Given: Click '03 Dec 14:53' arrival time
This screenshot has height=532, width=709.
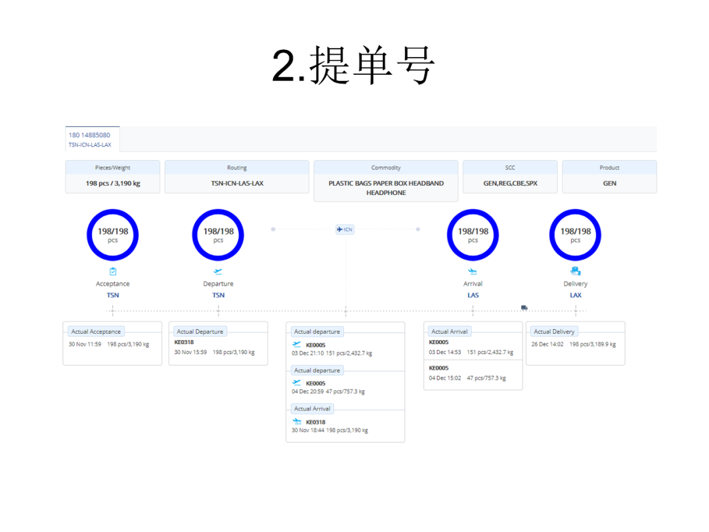Looking at the screenshot, I should pyautogui.click(x=445, y=352).
